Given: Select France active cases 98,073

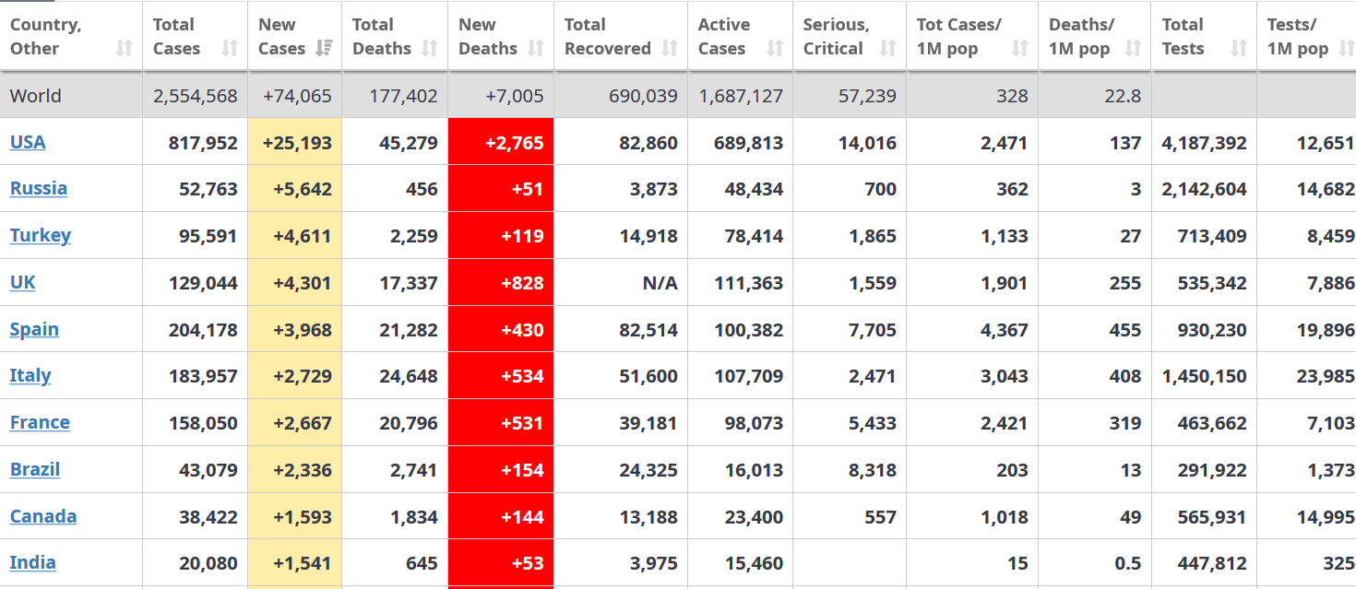Looking at the screenshot, I should point(755,423).
